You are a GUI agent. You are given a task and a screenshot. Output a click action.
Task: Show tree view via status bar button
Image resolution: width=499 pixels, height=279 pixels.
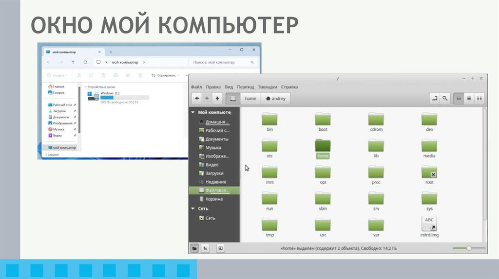click(205, 248)
